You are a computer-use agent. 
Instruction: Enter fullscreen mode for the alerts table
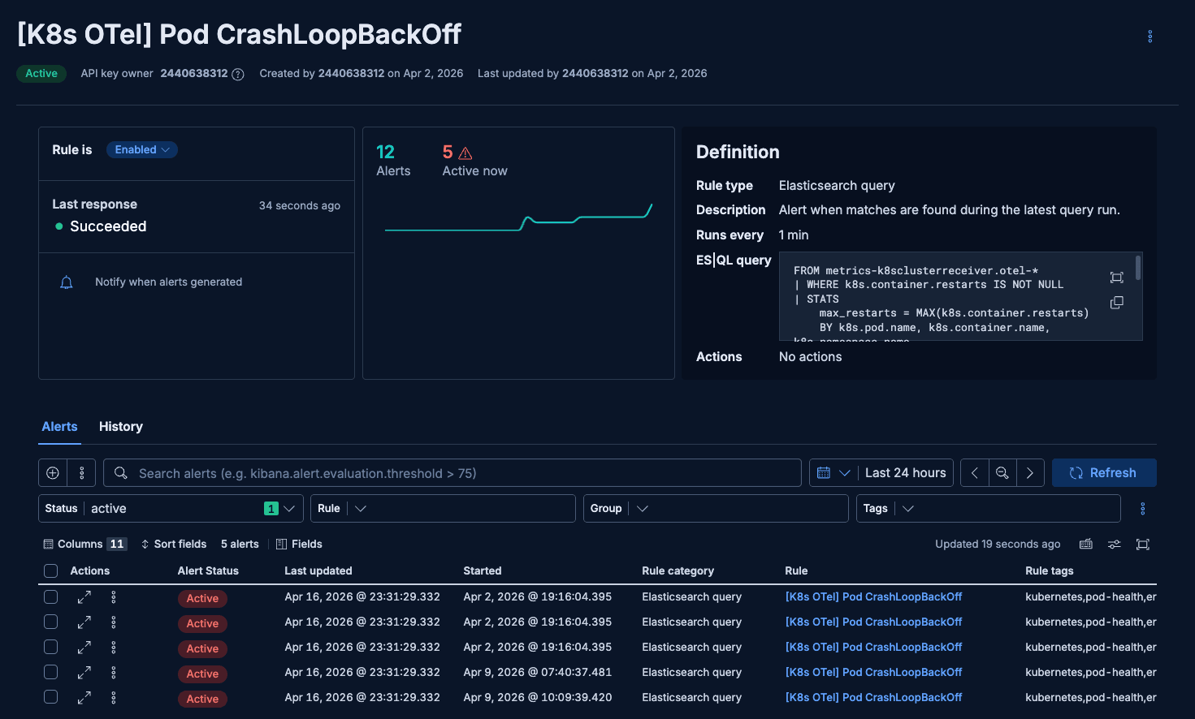pyautogui.click(x=1143, y=544)
